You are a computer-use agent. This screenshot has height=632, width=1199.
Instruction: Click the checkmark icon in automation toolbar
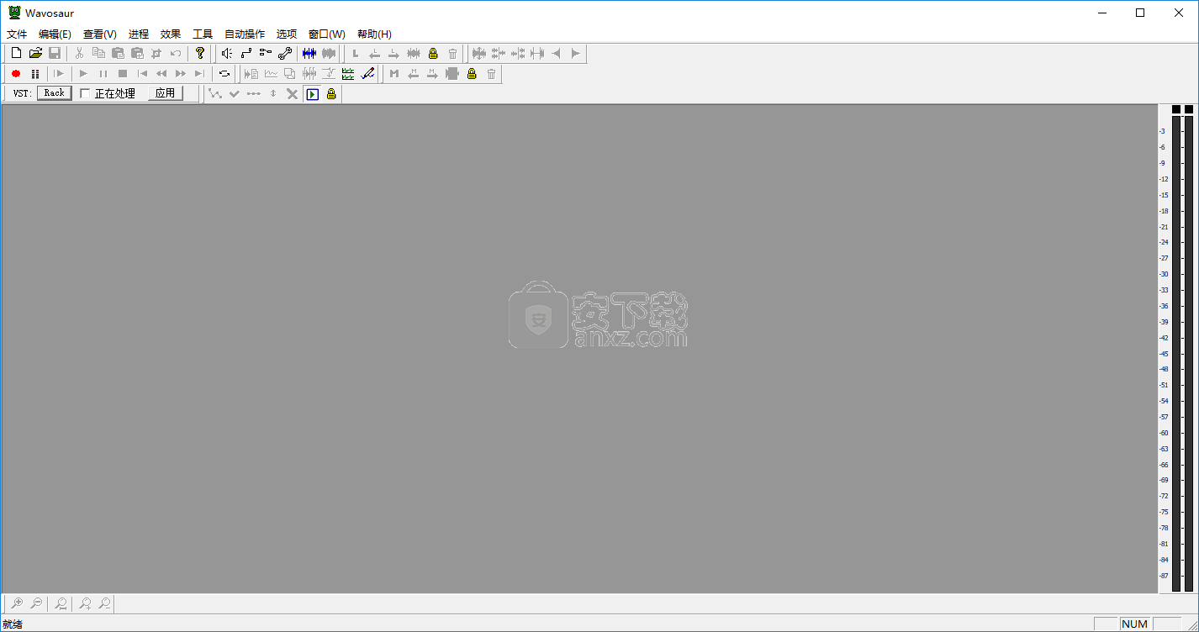(x=235, y=94)
